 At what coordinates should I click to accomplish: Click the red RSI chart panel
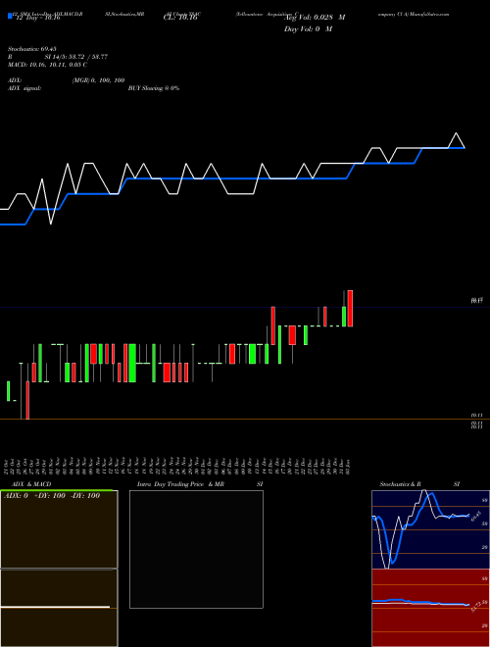[430, 608]
